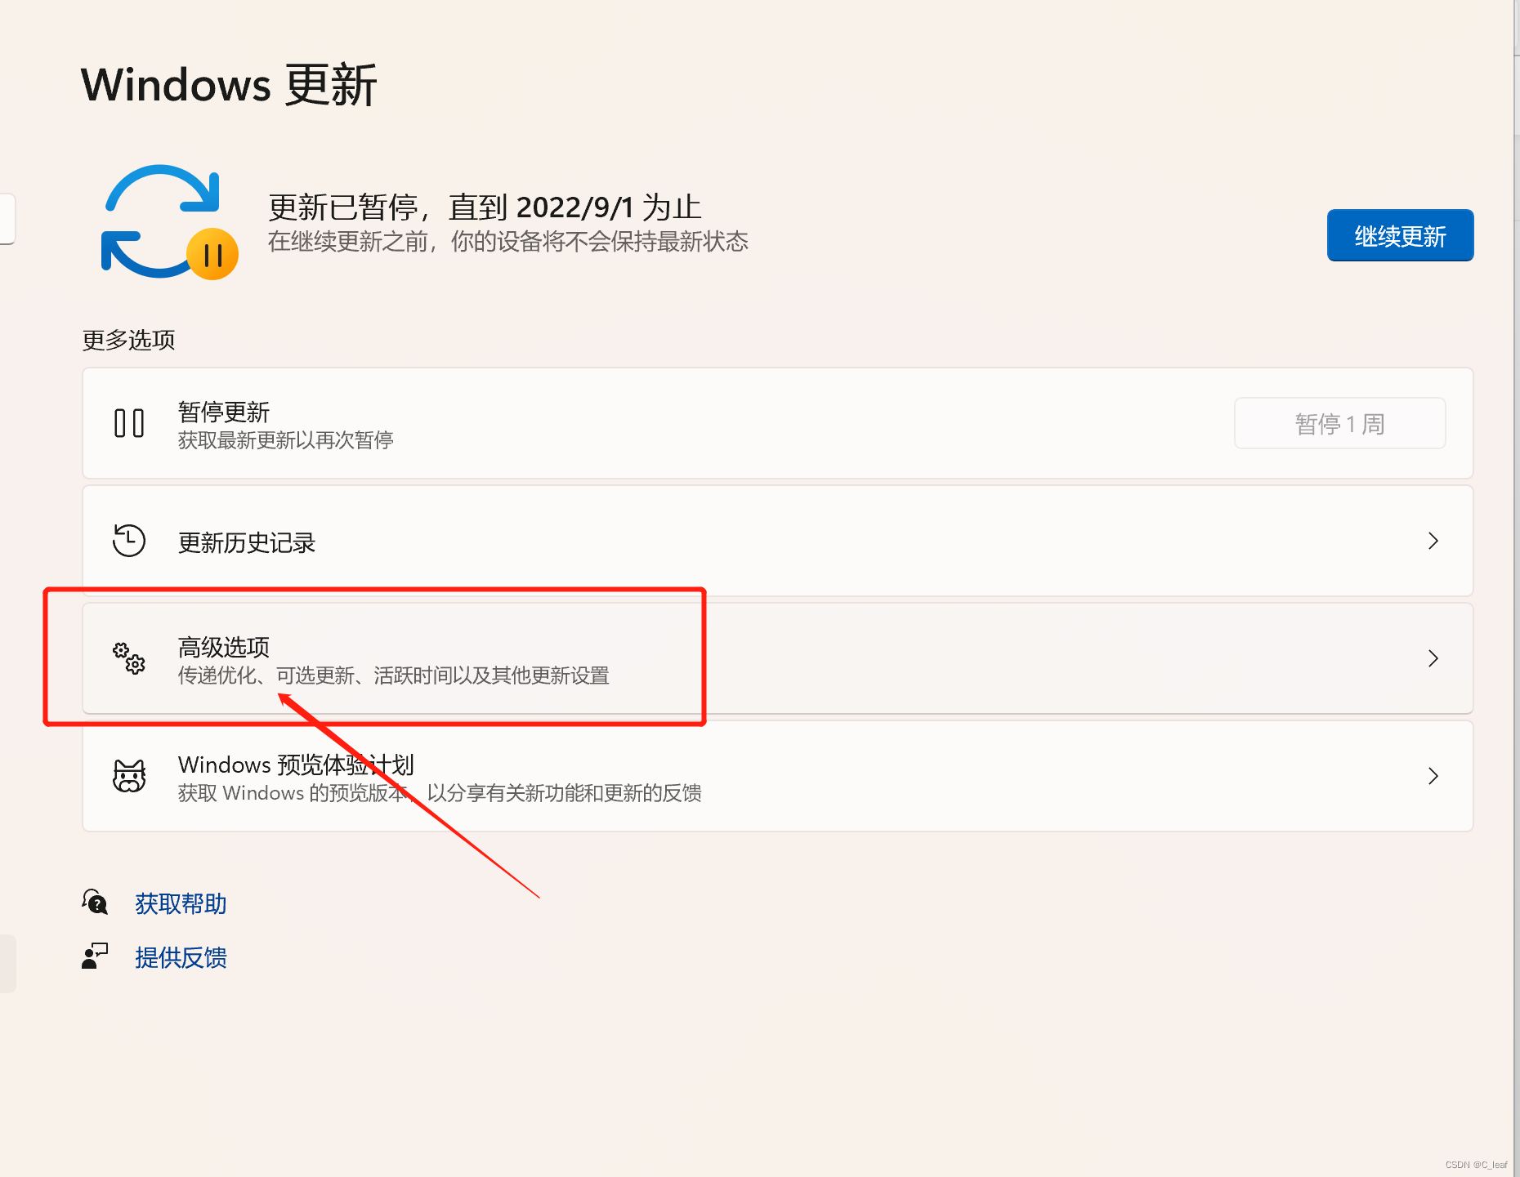
Task: Click the Insider cat icon beside Windows 预览体验计划
Action: (129, 776)
